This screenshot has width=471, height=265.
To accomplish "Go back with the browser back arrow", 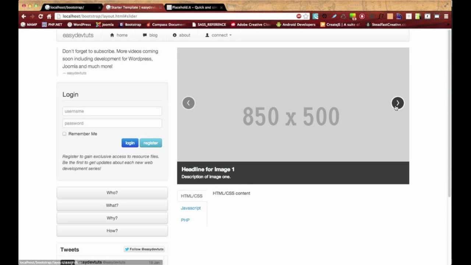I will pyautogui.click(x=24, y=16).
